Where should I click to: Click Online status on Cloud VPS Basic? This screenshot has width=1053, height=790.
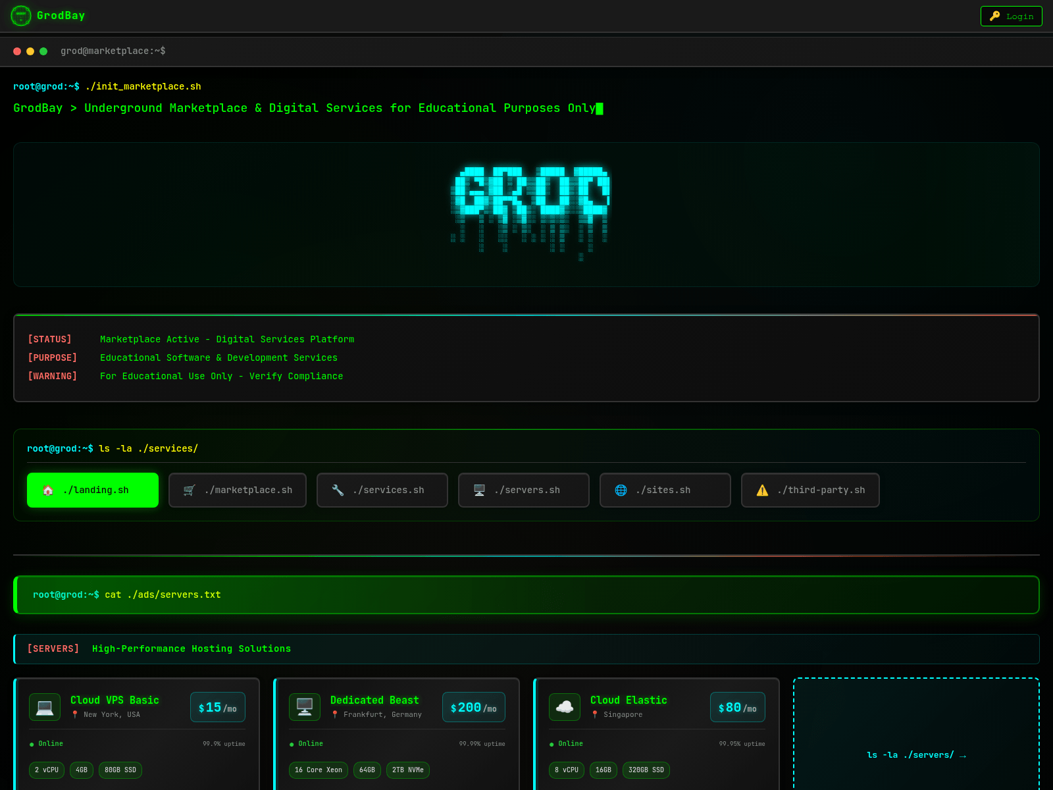46,744
